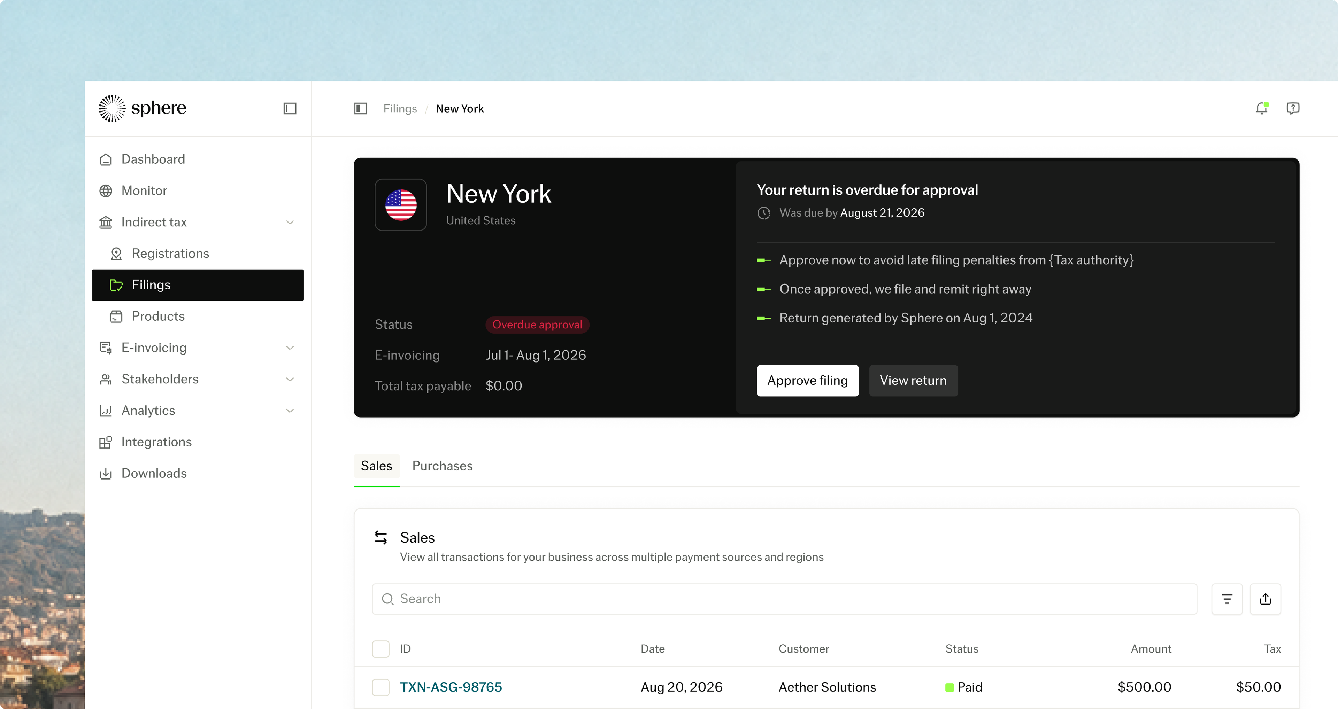The width and height of the screenshot is (1338, 709).
Task: Click the Approve filing button
Action: [808, 381]
